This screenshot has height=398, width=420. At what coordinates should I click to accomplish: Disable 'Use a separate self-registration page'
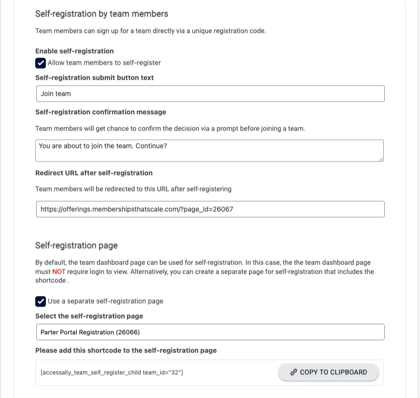pos(40,301)
